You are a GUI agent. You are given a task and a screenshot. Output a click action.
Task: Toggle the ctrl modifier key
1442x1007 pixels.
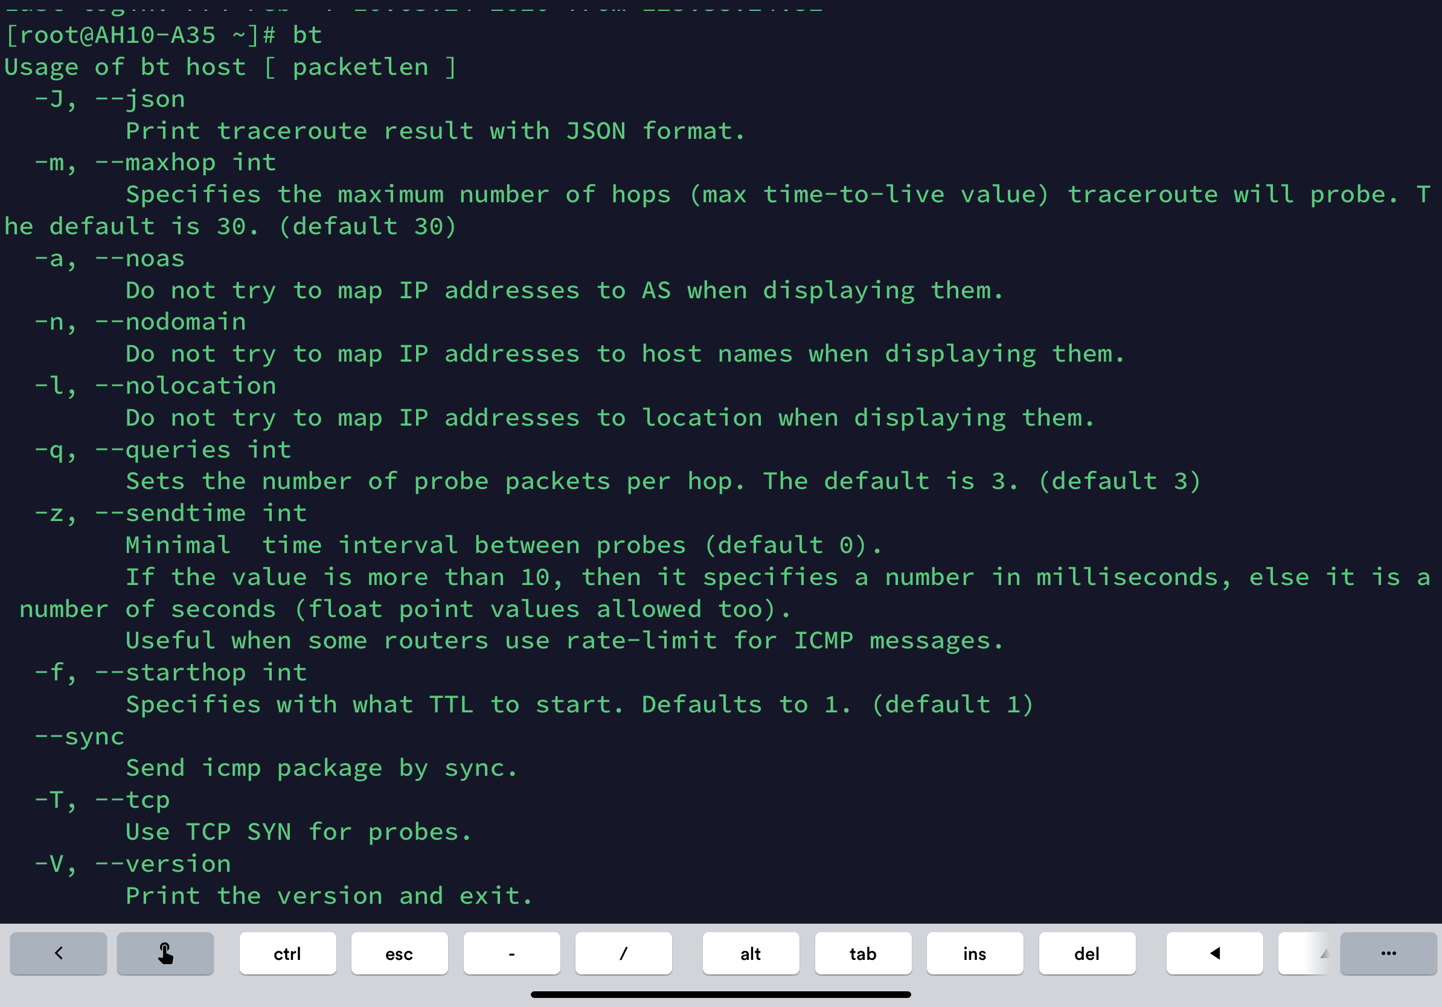pos(287,953)
